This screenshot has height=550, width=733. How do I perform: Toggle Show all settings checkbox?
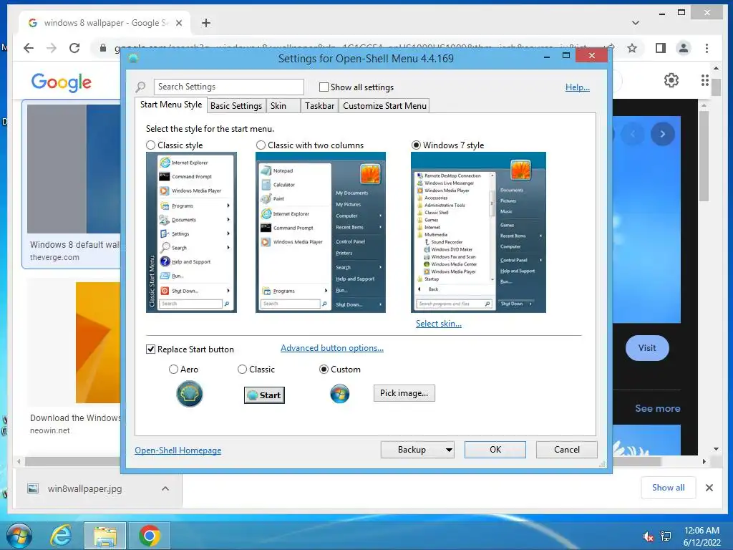pos(324,87)
